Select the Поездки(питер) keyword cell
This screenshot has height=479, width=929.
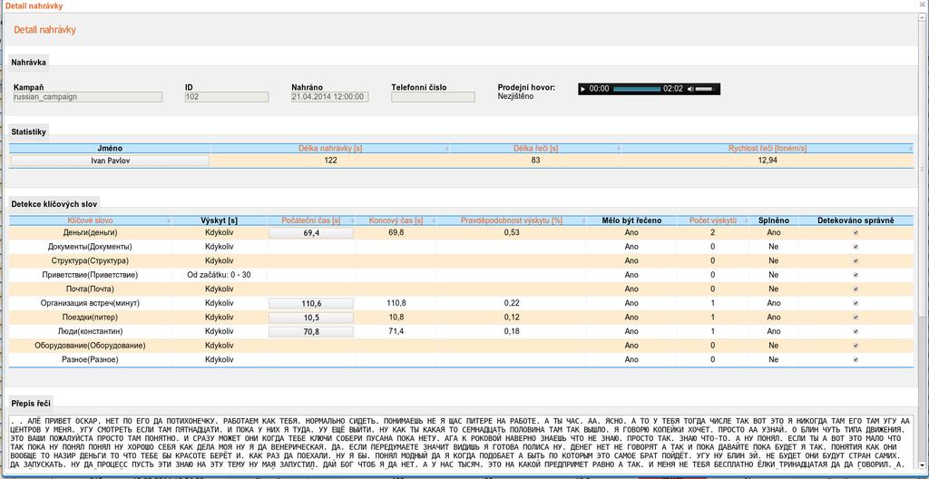[x=90, y=318]
